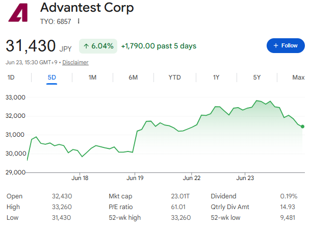311x230 pixels.
Task: Switch to the 1D chart range
Action: tap(11, 77)
